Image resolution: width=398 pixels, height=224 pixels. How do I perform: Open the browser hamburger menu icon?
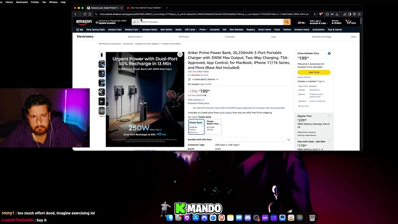pyautogui.click(x=359, y=14)
